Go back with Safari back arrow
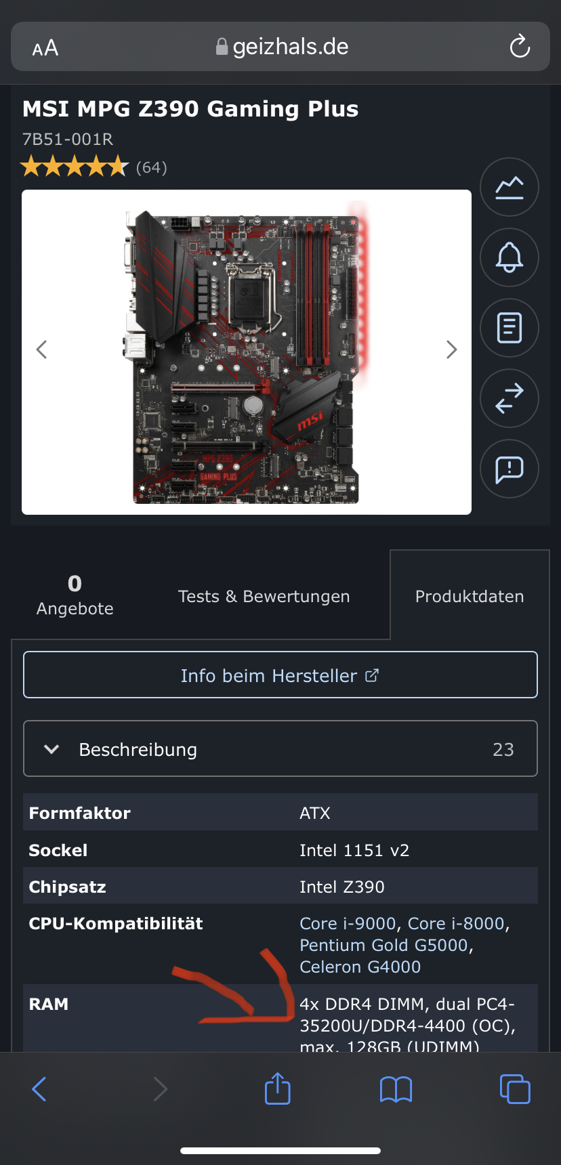The height and width of the screenshot is (1165, 561). tap(39, 1089)
